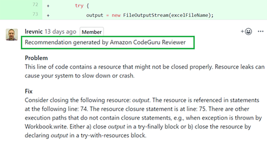Open the three-dot comment options menu
267x141 pixels.
tap(261, 32)
